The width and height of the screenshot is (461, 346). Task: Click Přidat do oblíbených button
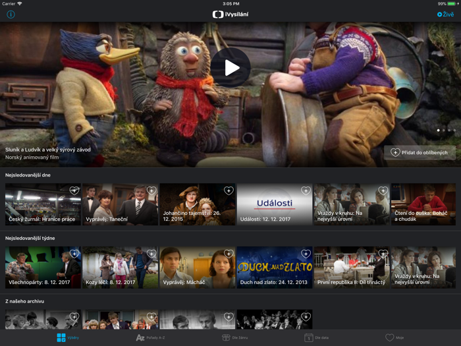coord(420,152)
